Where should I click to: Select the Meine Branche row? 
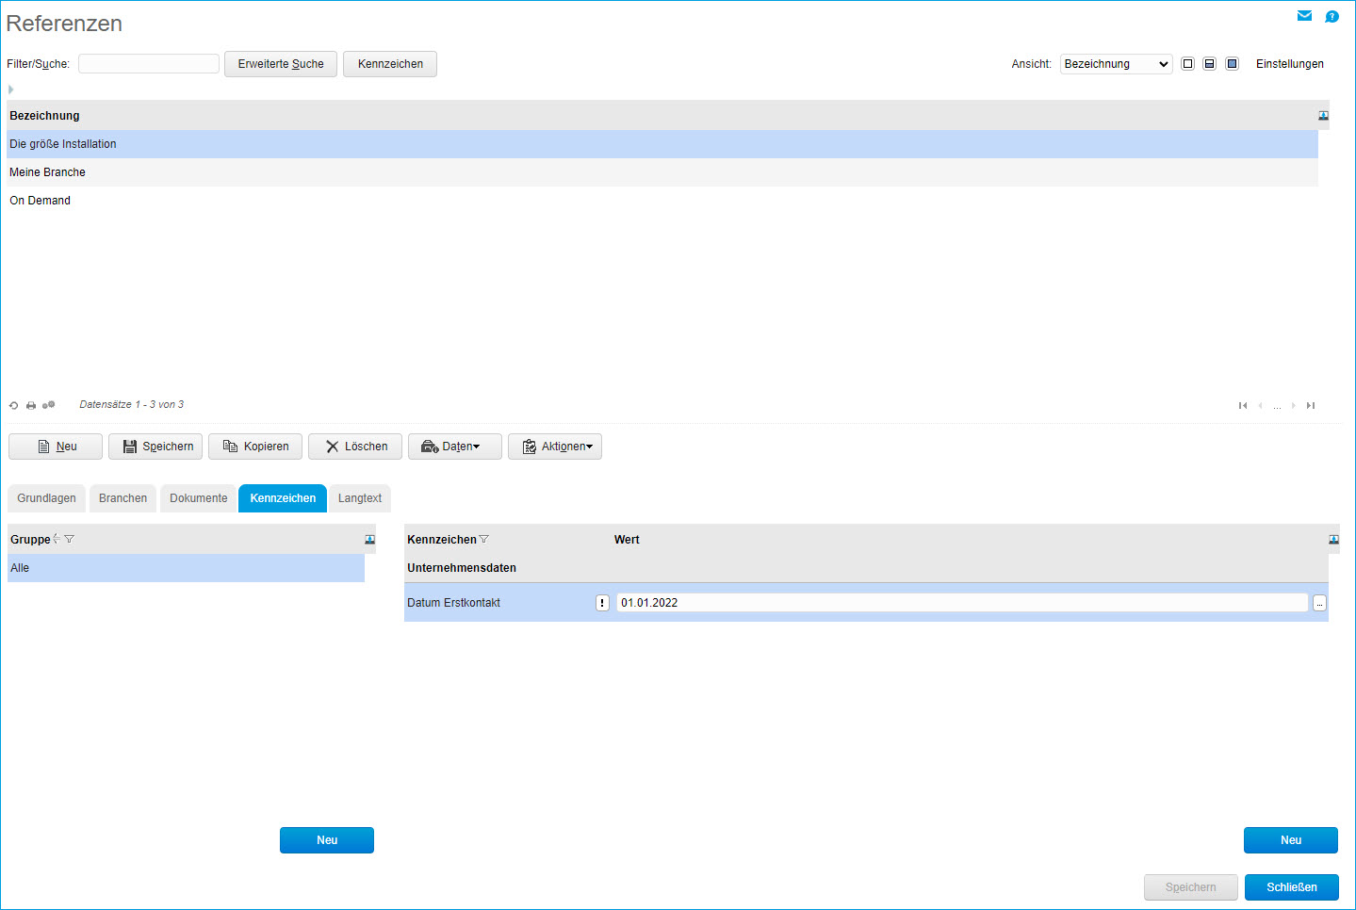[x=47, y=172]
